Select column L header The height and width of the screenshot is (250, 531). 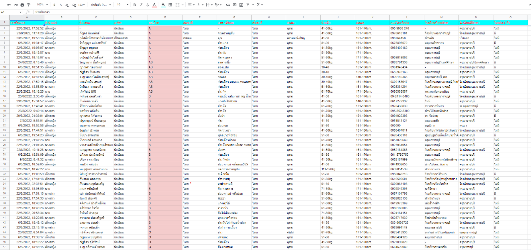coord(407,17)
